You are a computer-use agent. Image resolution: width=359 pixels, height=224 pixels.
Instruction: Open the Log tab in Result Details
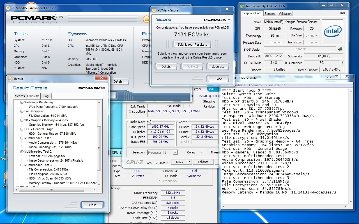tap(46, 96)
